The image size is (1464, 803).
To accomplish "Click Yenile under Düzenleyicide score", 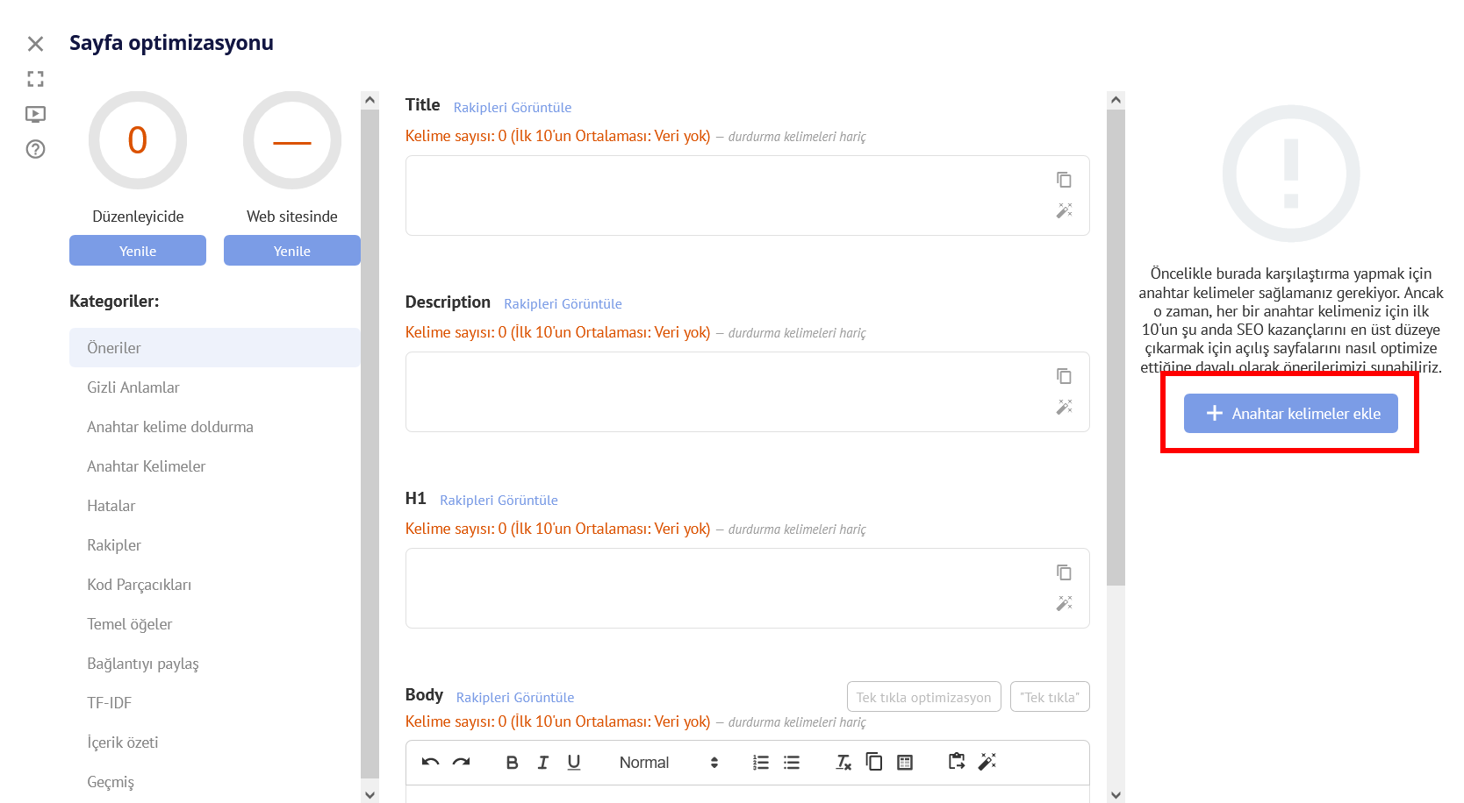I will (138, 251).
